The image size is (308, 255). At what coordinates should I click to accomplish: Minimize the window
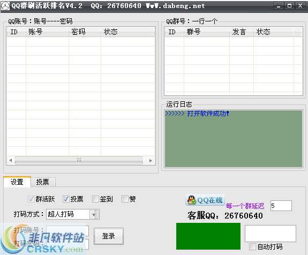(x=279, y=6)
